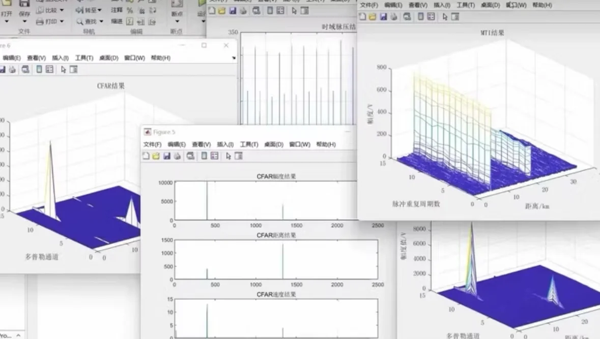Click CFAR速度结果 subplot title in Figure 5

276,295
